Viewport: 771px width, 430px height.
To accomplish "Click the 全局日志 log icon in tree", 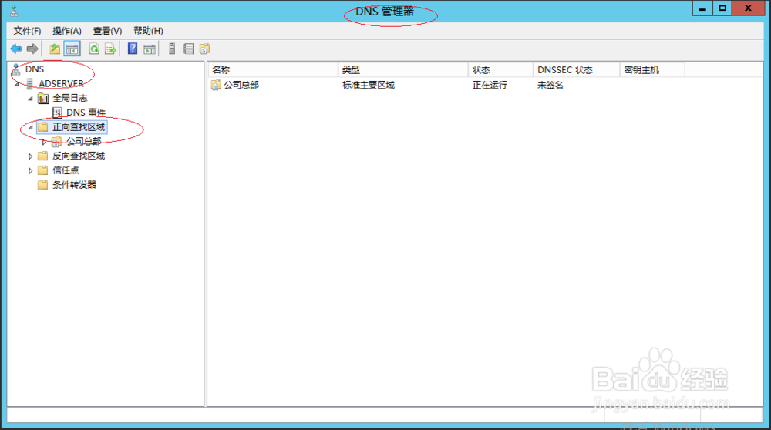I will pyautogui.click(x=43, y=99).
